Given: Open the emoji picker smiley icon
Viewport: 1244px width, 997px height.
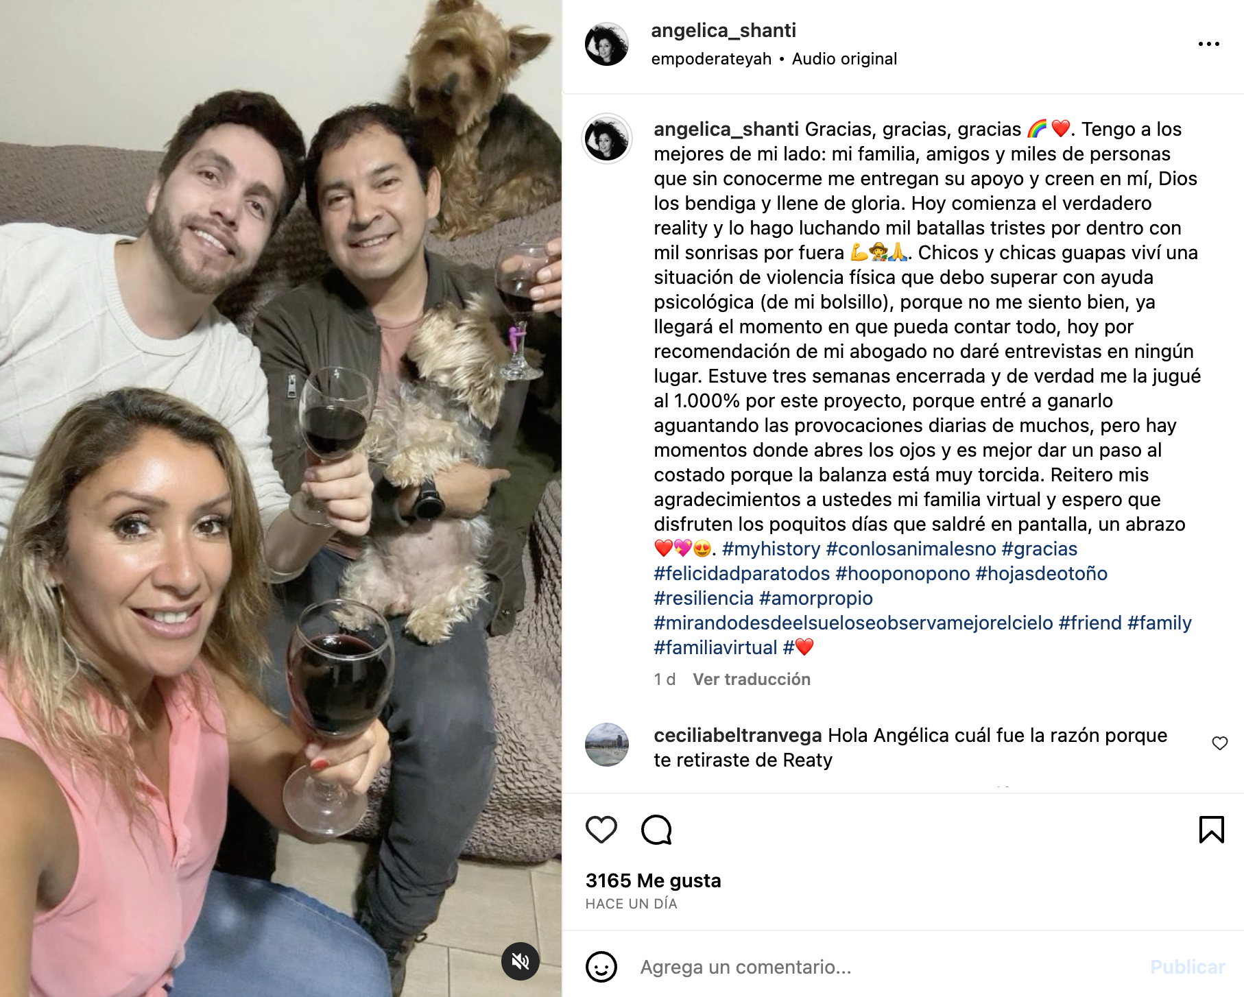Looking at the screenshot, I should [601, 967].
